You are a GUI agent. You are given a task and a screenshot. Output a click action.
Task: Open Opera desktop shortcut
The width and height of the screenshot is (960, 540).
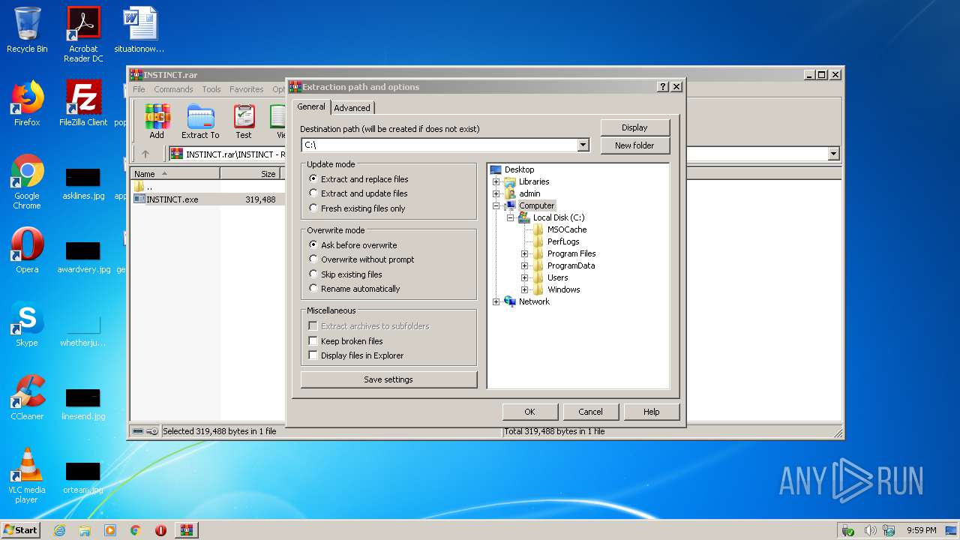[x=27, y=250]
